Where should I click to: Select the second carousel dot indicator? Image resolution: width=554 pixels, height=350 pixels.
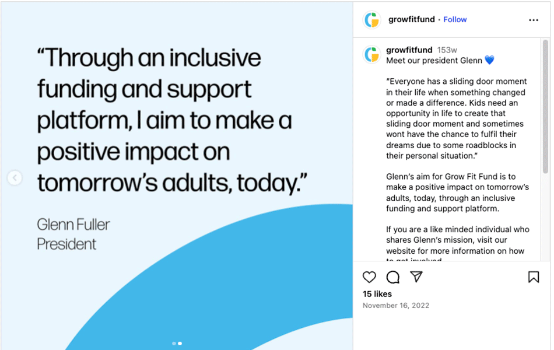click(180, 344)
